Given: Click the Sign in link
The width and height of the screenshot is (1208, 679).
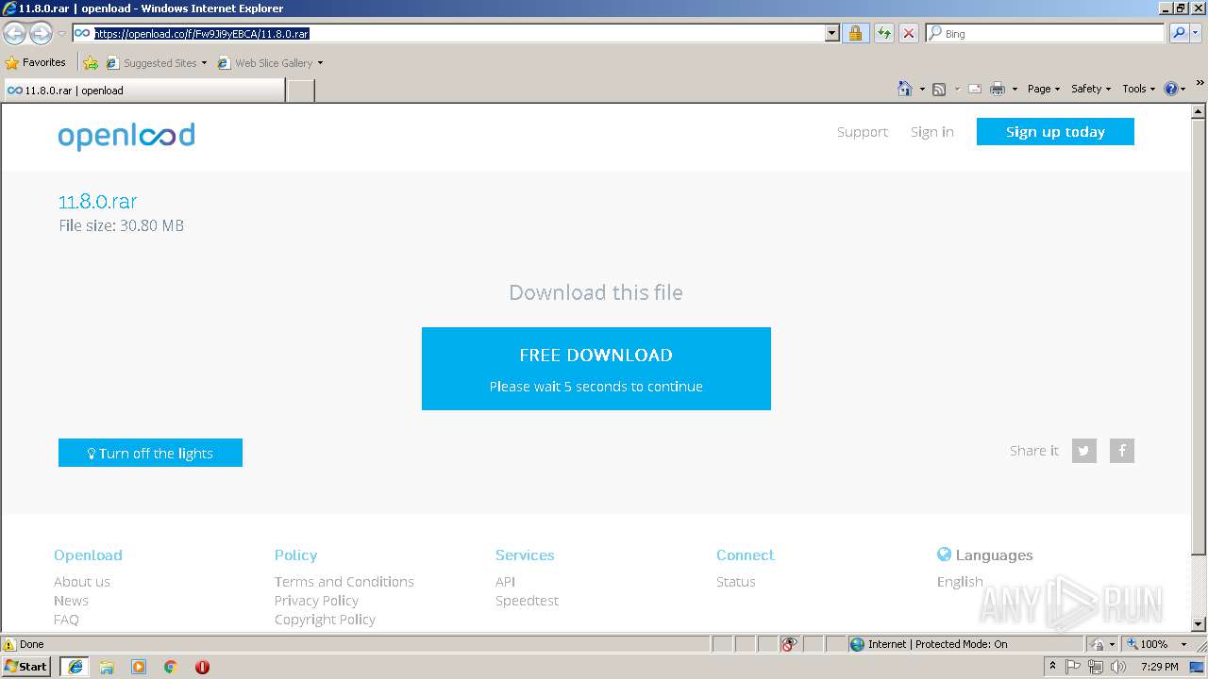Looking at the screenshot, I should [931, 132].
